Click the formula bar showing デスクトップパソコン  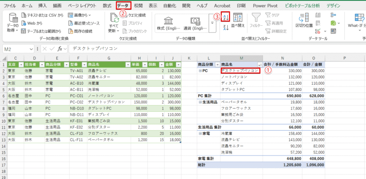tap(217, 49)
